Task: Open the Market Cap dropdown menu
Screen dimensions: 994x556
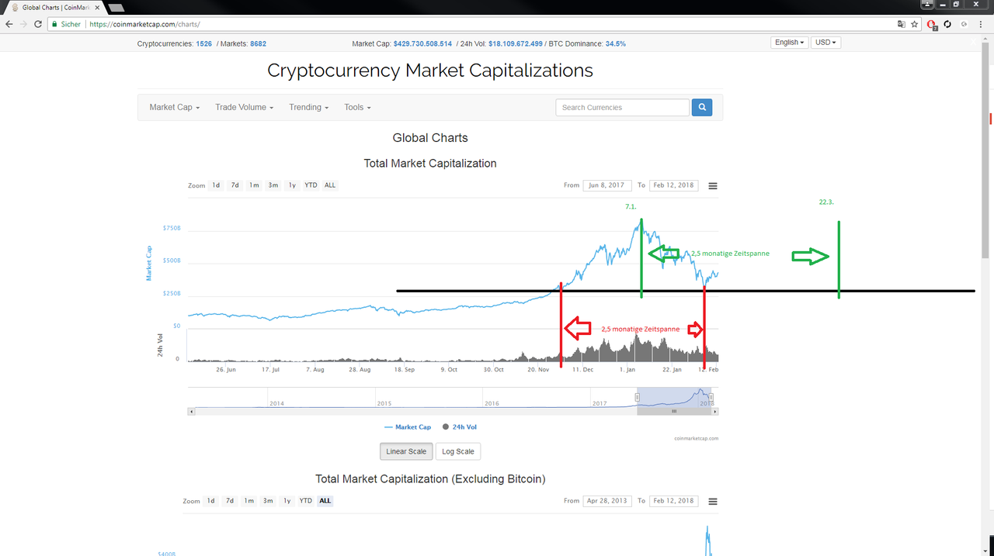Action: 175,107
